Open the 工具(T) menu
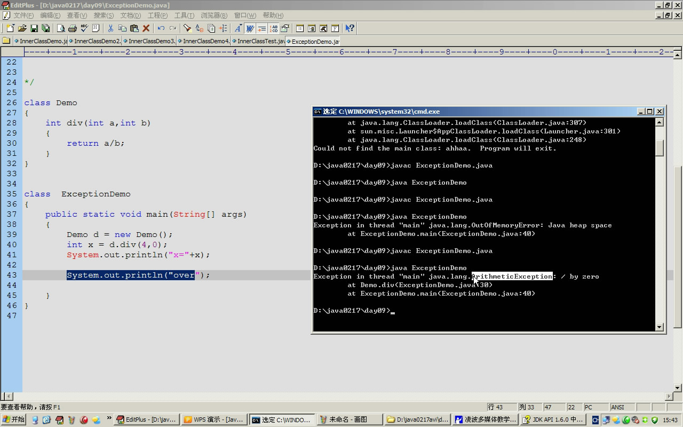The width and height of the screenshot is (683, 427). (x=184, y=15)
